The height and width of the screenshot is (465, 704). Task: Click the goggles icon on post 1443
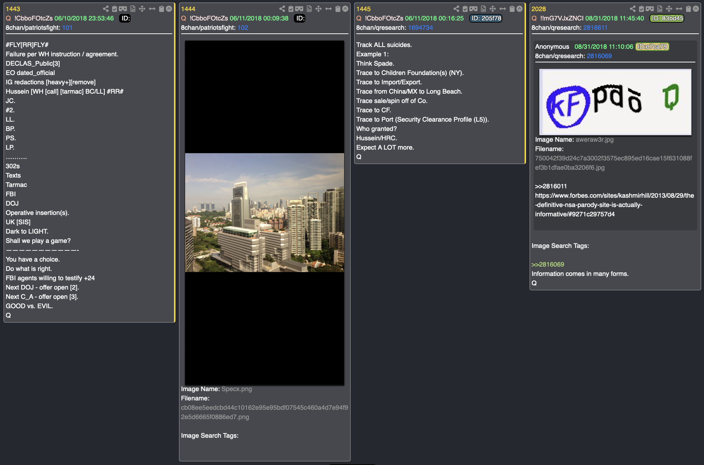point(123,9)
